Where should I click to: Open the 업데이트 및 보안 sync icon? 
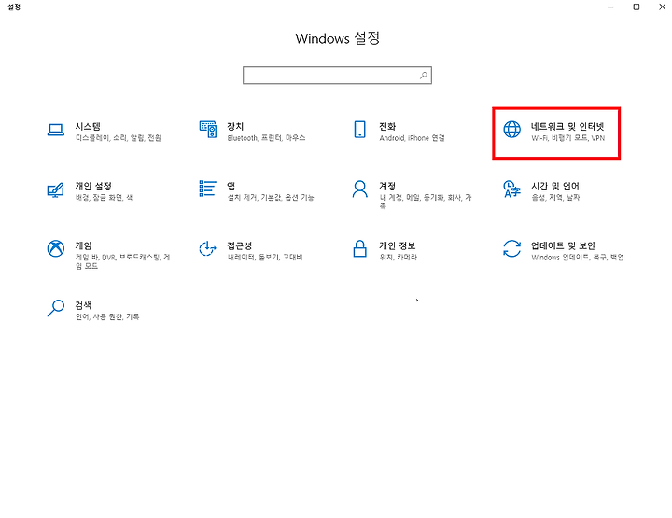point(511,248)
